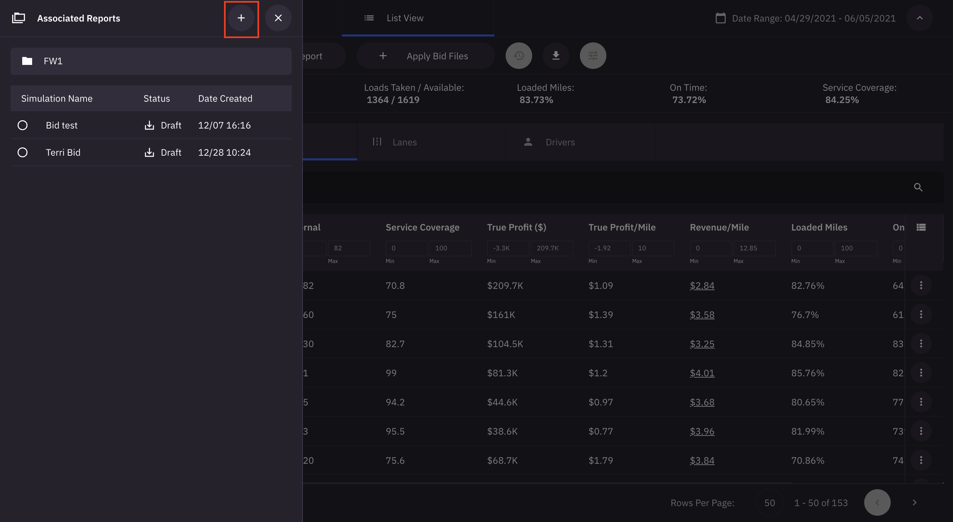
Task: Select the Terri Bid radio button
Action: pyautogui.click(x=23, y=153)
